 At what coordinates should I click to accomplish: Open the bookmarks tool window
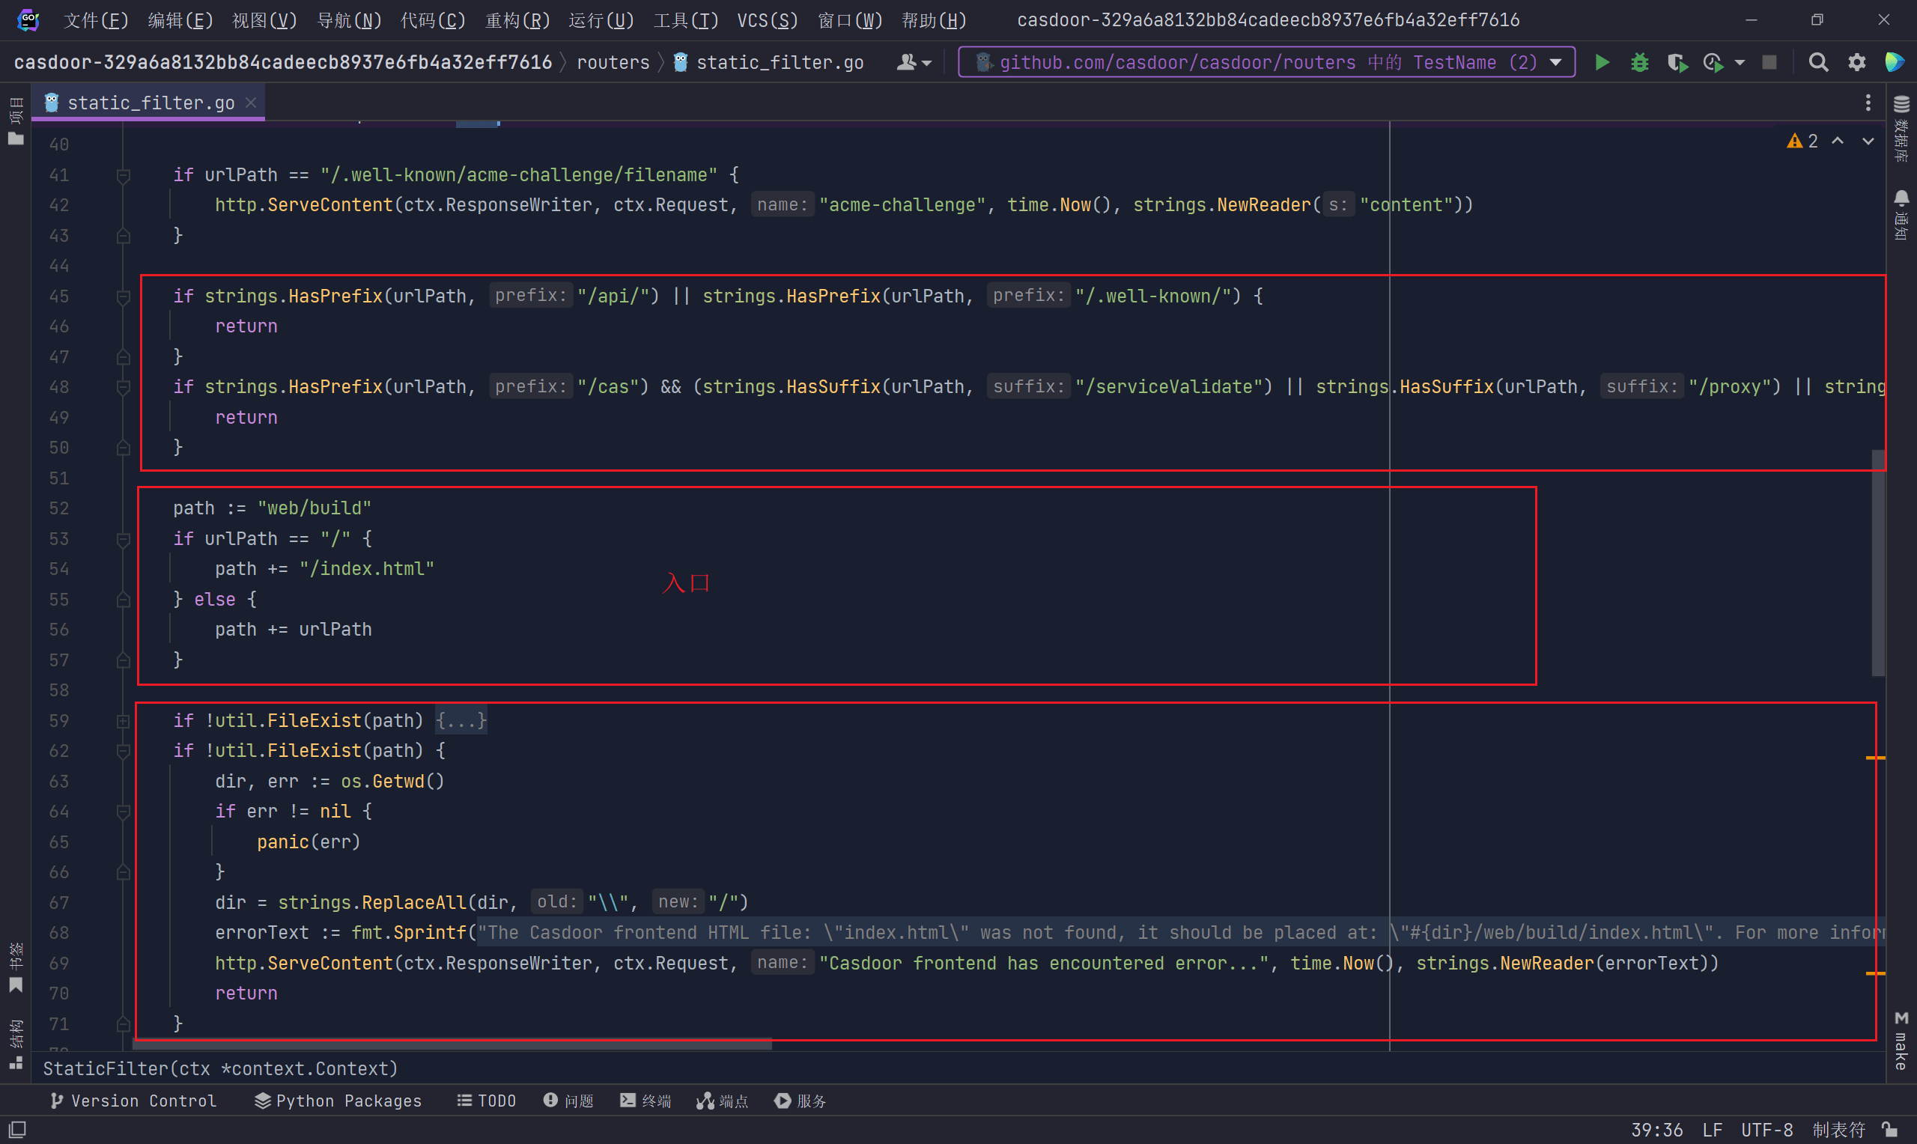16,967
